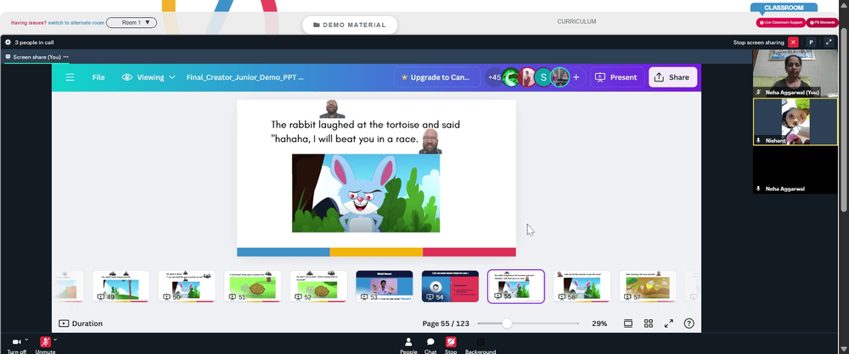The height and width of the screenshot is (354, 849).
Task: Click the PS Moments button
Action: click(823, 23)
